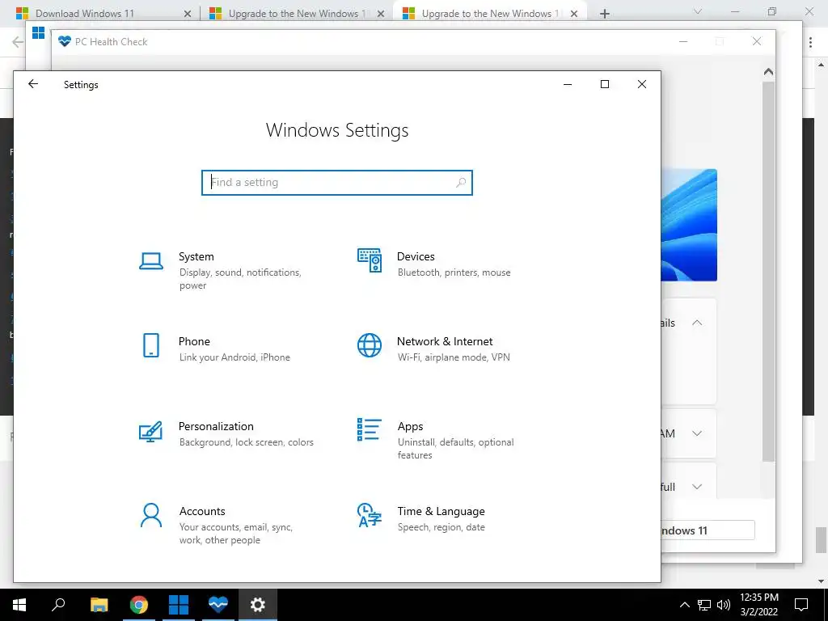The height and width of the screenshot is (621, 828).
Task: Open the Network & Internet globe icon
Action: [369, 345]
